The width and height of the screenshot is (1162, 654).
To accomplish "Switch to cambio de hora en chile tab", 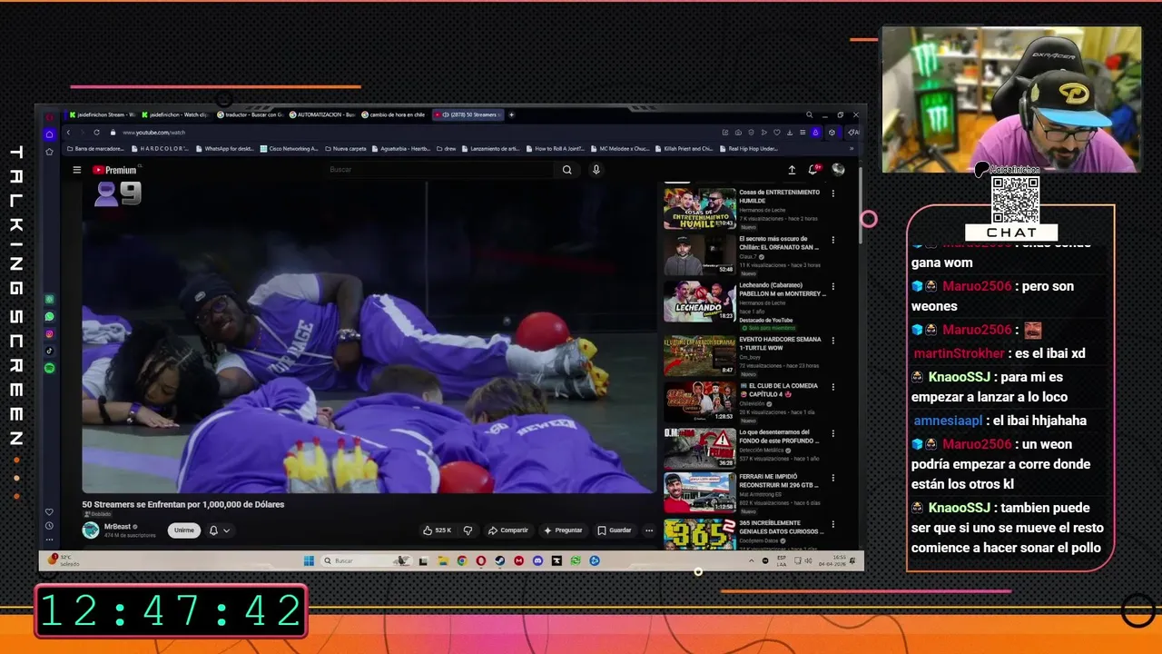I will (394, 114).
